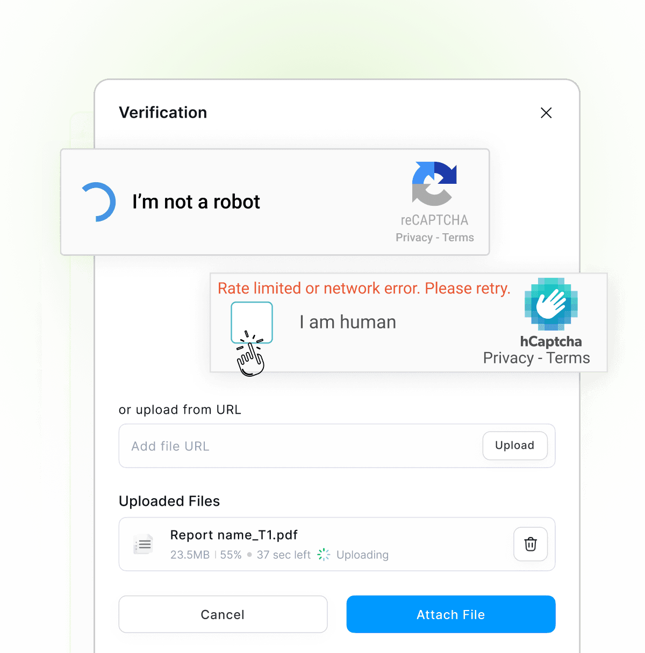Click the reCAPTCHA loading spinner checkbox
The height and width of the screenshot is (653, 645).
pyautogui.click(x=98, y=202)
